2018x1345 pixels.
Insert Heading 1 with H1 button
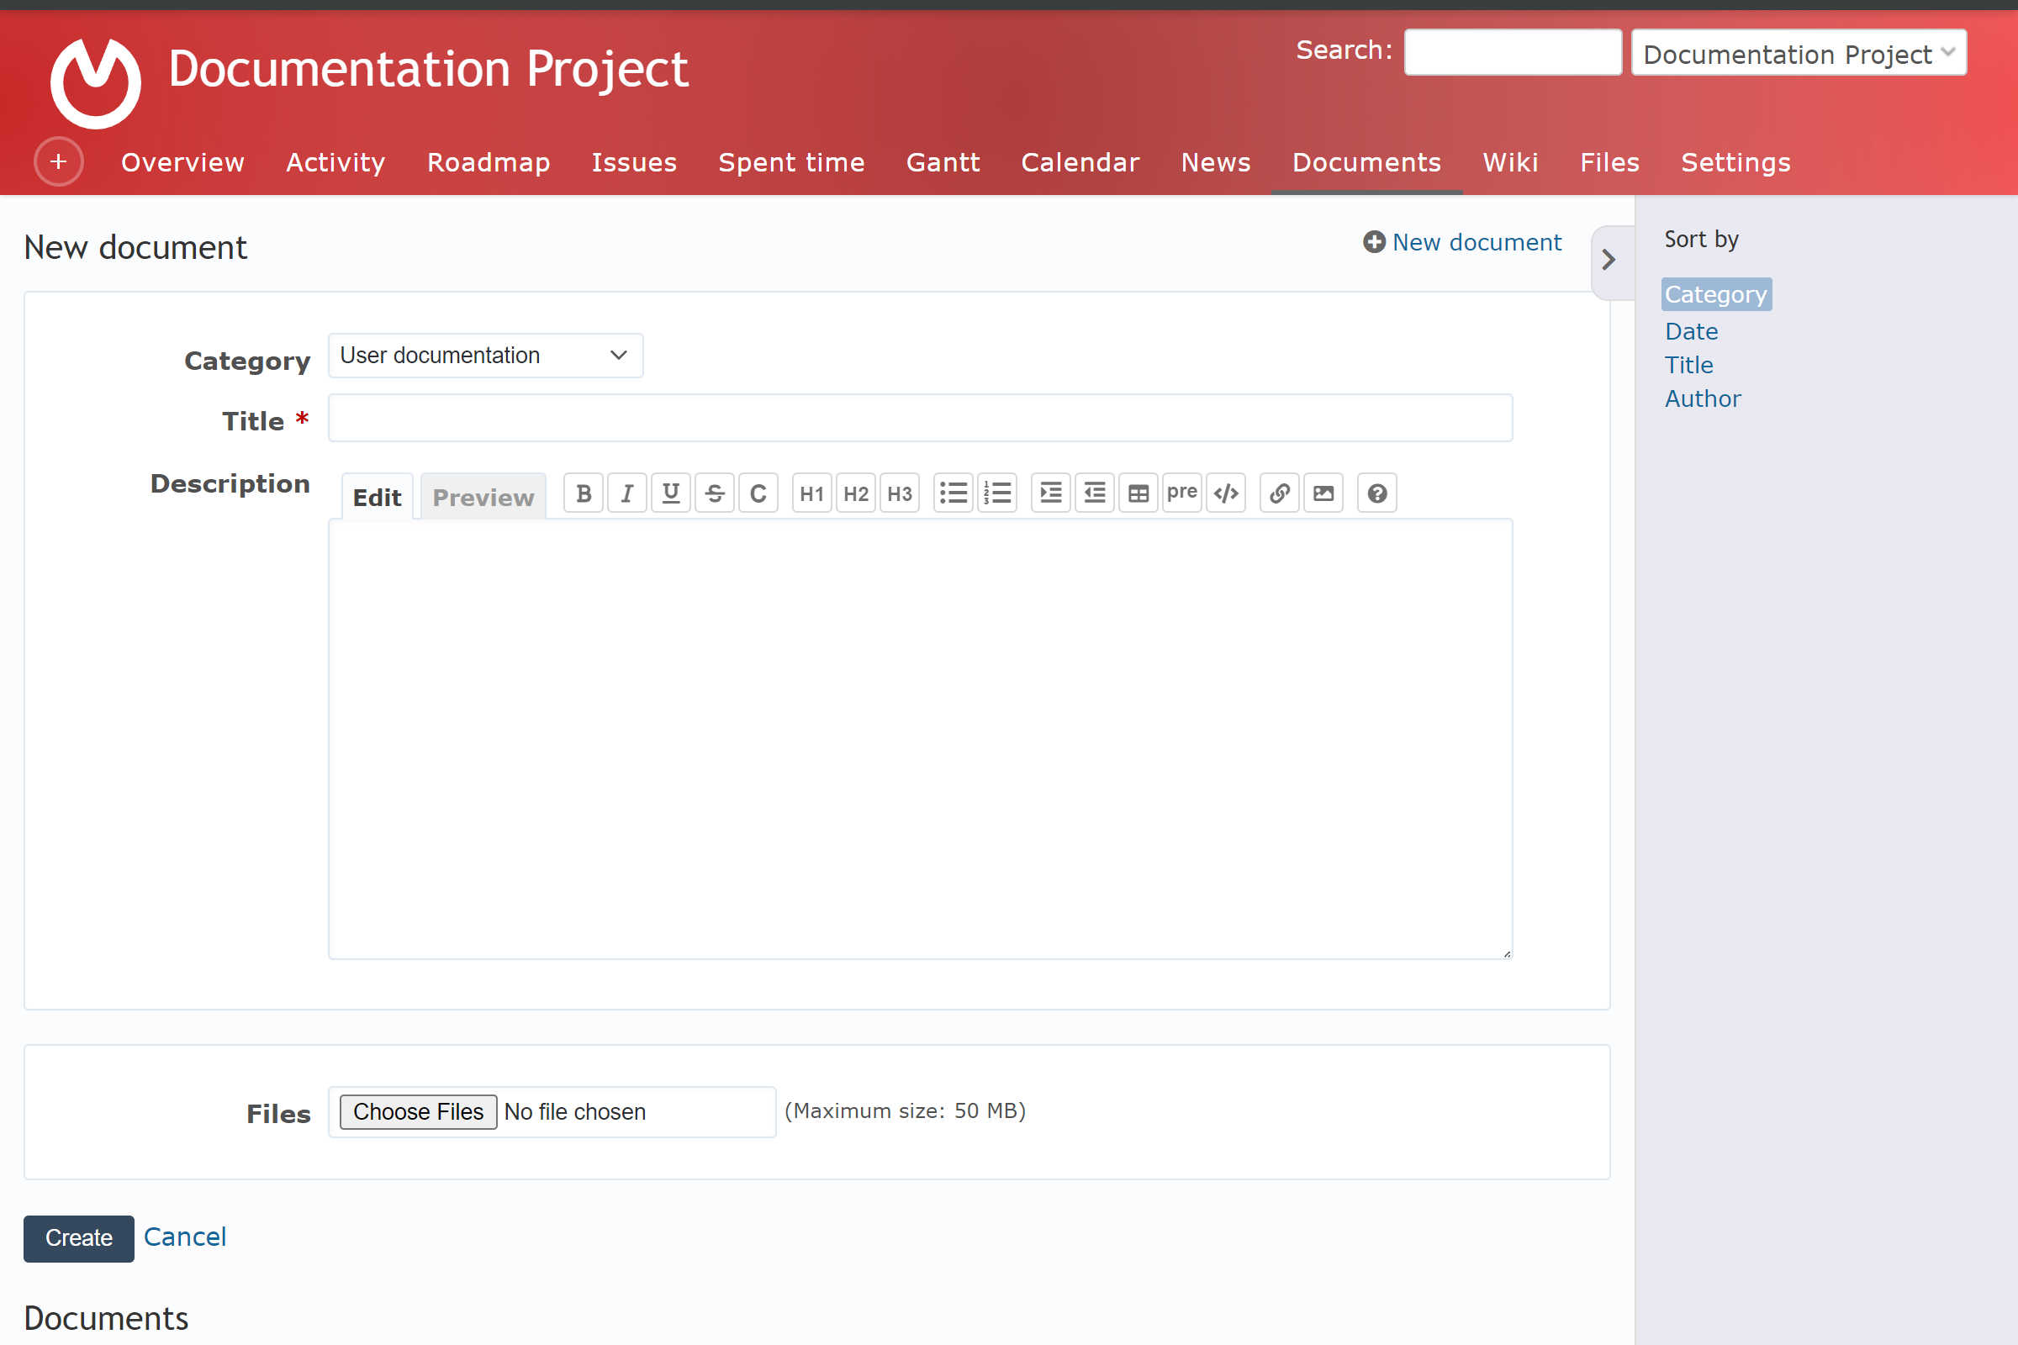point(811,493)
